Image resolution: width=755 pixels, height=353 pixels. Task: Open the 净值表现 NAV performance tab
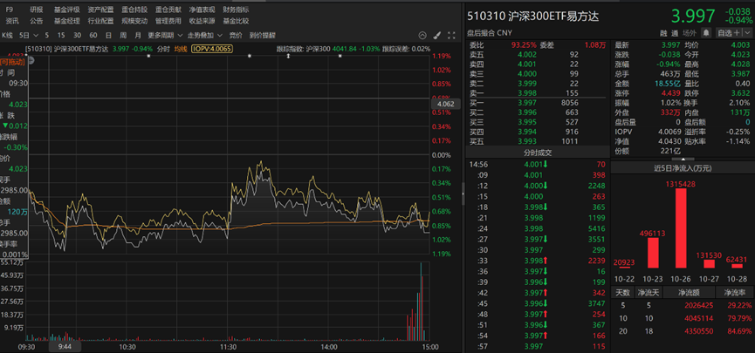click(x=202, y=9)
